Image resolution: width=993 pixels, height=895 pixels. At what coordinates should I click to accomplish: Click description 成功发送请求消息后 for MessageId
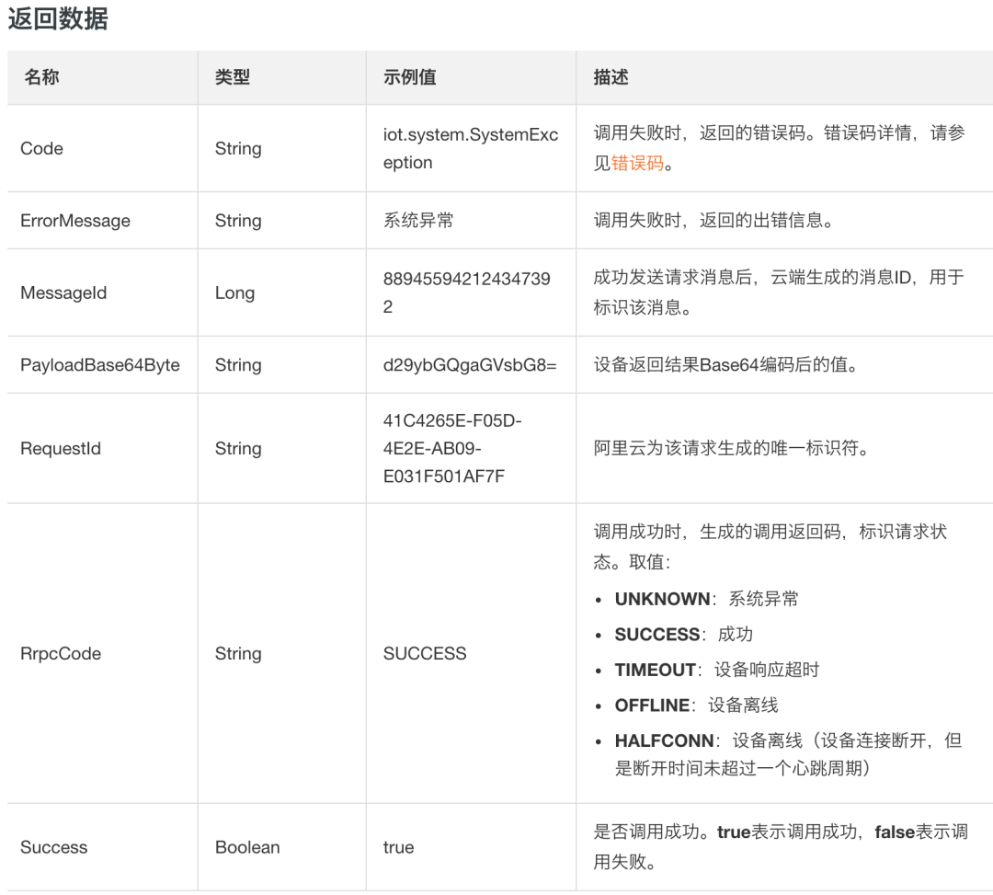(779, 293)
